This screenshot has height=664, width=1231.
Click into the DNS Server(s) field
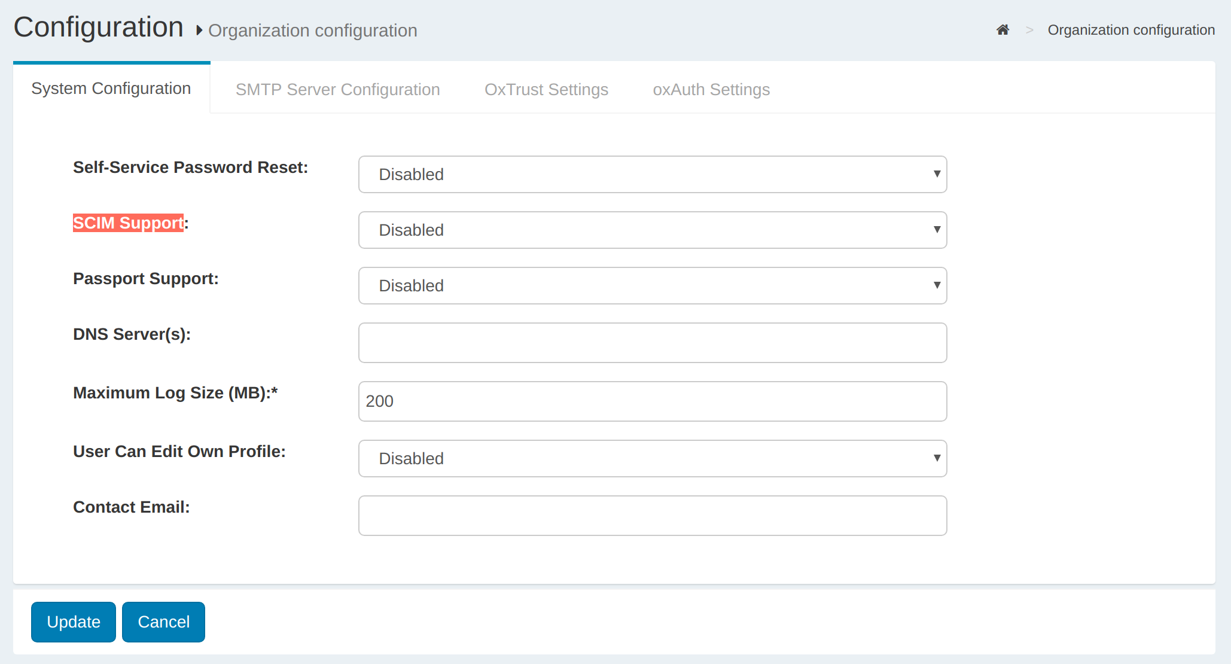(652, 343)
